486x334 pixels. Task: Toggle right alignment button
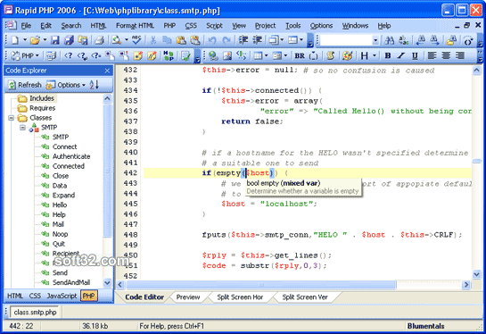coord(460,56)
